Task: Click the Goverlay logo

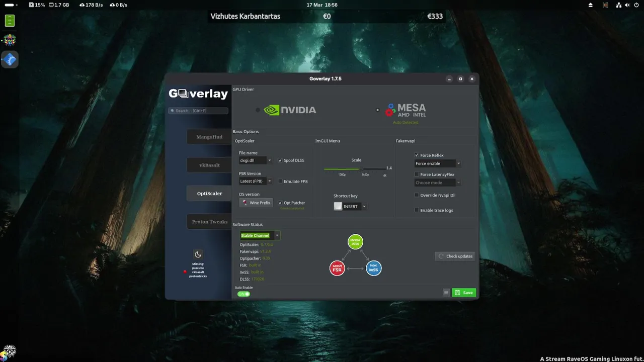Action: (198, 94)
